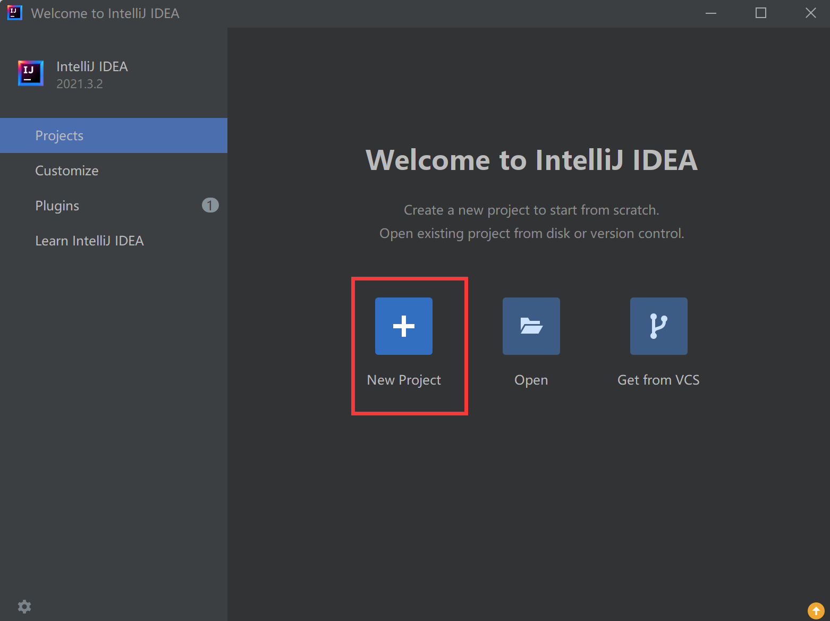Click the Get from VCS branch icon
This screenshot has height=621, width=830.
[x=659, y=326]
